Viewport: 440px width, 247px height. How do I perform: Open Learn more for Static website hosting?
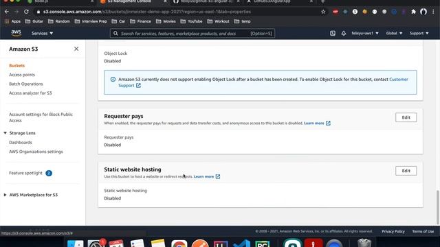tap(203, 176)
